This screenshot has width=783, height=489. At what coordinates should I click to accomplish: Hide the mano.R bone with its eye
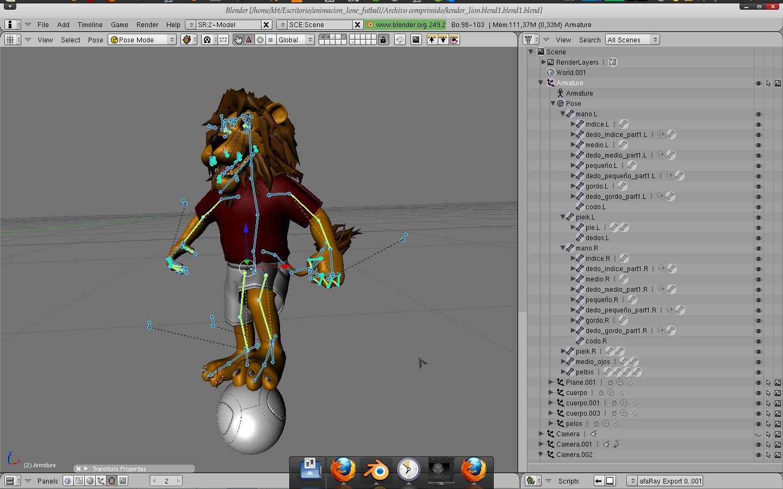pos(759,249)
